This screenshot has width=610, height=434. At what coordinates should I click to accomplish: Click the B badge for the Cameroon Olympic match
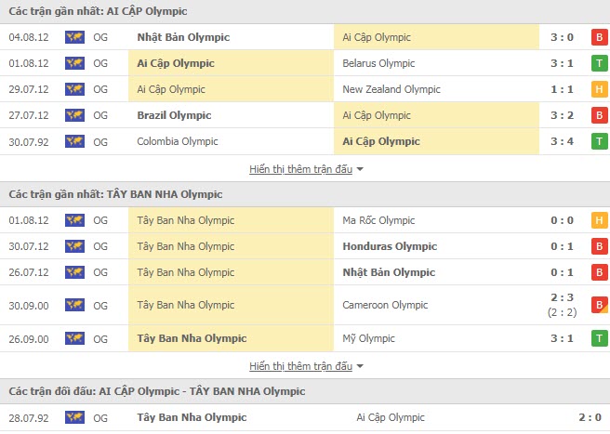pos(599,305)
